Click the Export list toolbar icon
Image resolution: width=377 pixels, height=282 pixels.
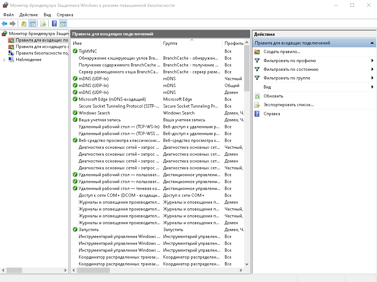tap(43, 24)
